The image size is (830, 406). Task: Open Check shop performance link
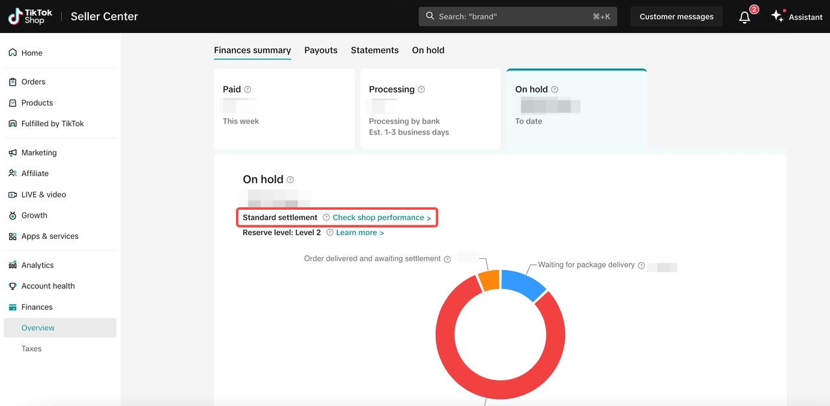point(381,218)
